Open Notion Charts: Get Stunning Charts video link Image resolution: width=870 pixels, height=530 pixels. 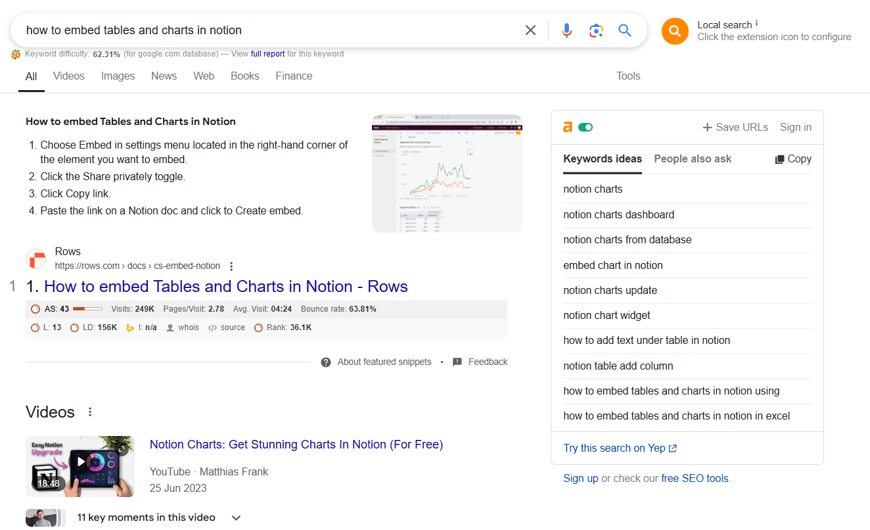296,445
